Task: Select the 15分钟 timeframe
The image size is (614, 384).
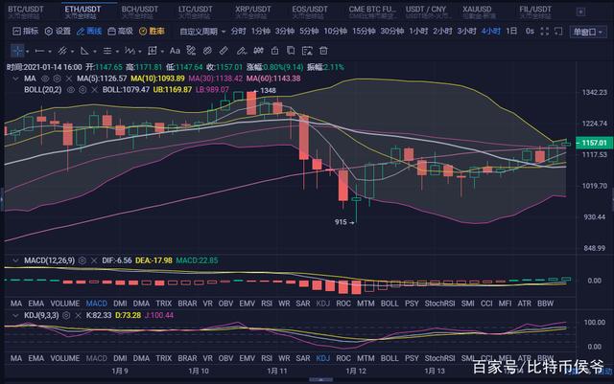Action: click(x=364, y=32)
